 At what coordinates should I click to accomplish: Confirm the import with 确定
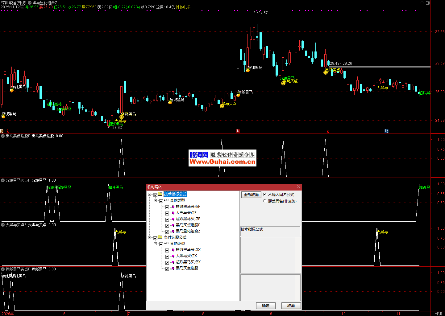point(265,306)
